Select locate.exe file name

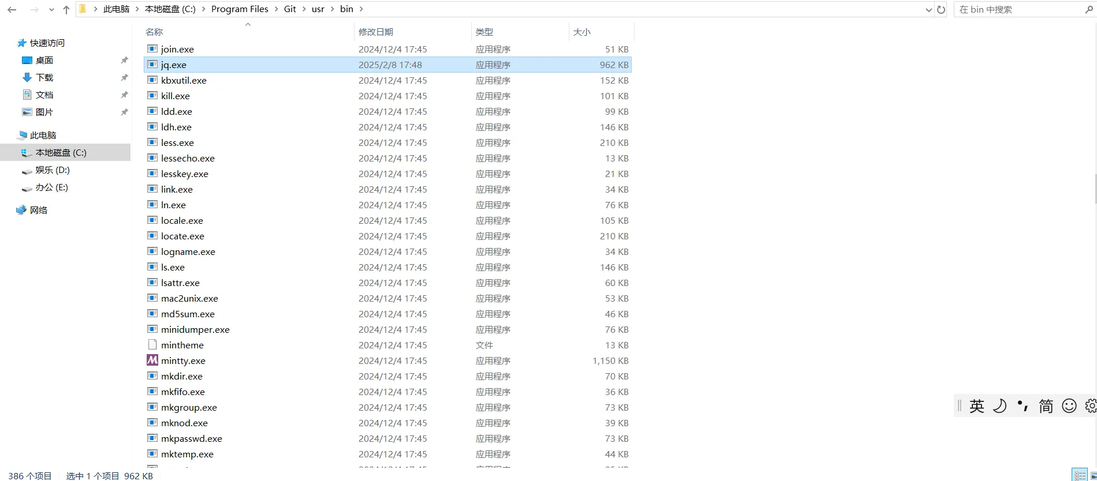tap(182, 236)
